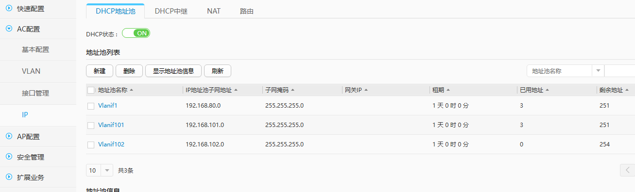
Task: Click the Vlanif1 lease 1 天 0 时 0 分
Action: click(x=450, y=105)
